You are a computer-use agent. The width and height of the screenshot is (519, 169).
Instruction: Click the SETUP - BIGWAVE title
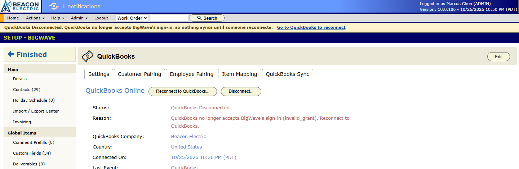pyautogui.click(x=30, y=38)
